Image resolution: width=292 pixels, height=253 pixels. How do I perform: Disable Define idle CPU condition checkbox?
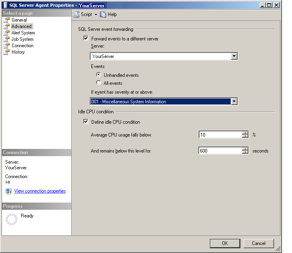[86, 122]
